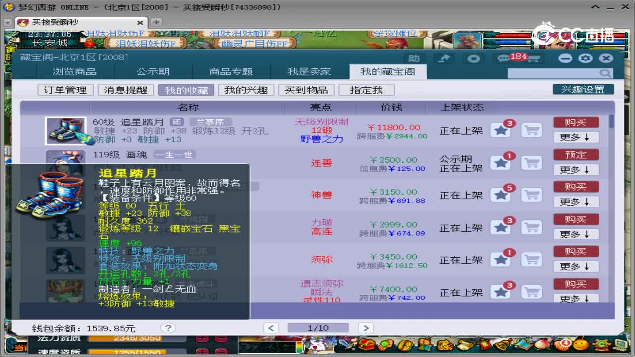Open 兴趣设置 button

[583, 90]
